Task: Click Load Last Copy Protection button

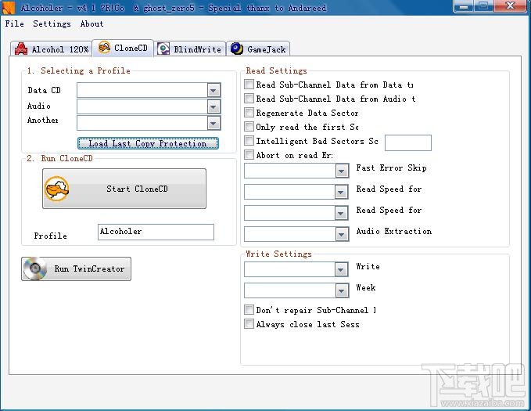Action: click(x=148, y=143)
